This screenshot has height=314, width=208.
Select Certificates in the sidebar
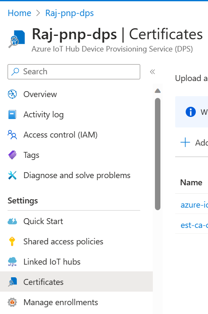[x=76, y=282]
